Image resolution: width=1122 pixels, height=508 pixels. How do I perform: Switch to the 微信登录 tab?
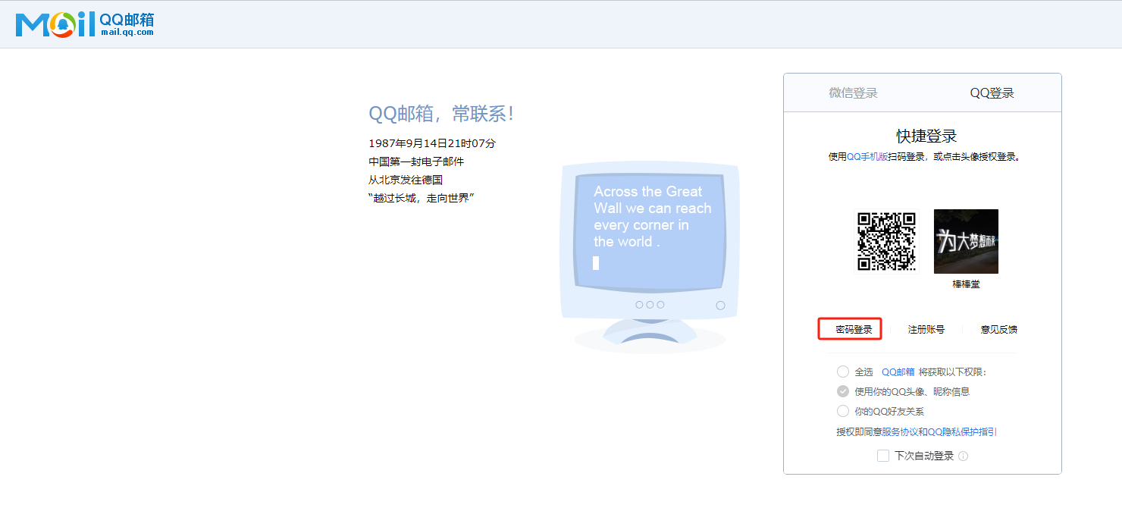pyautogui.click(x=853, y=93)
